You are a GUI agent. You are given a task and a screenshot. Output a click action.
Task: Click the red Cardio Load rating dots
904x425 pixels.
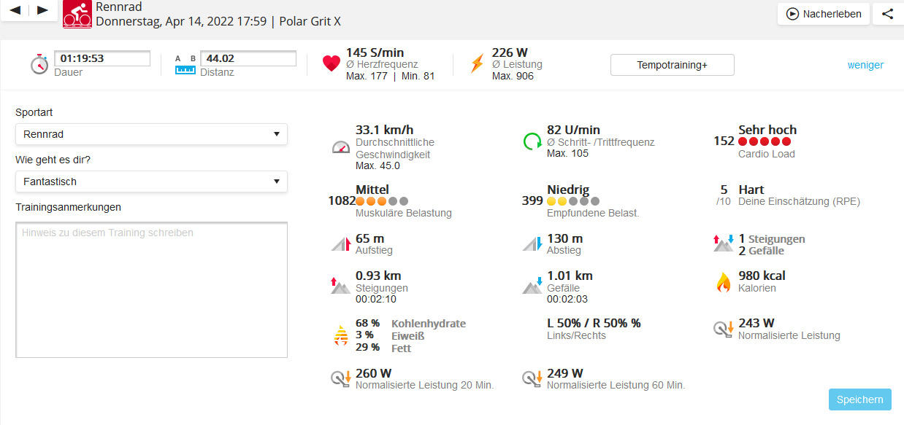764,141
